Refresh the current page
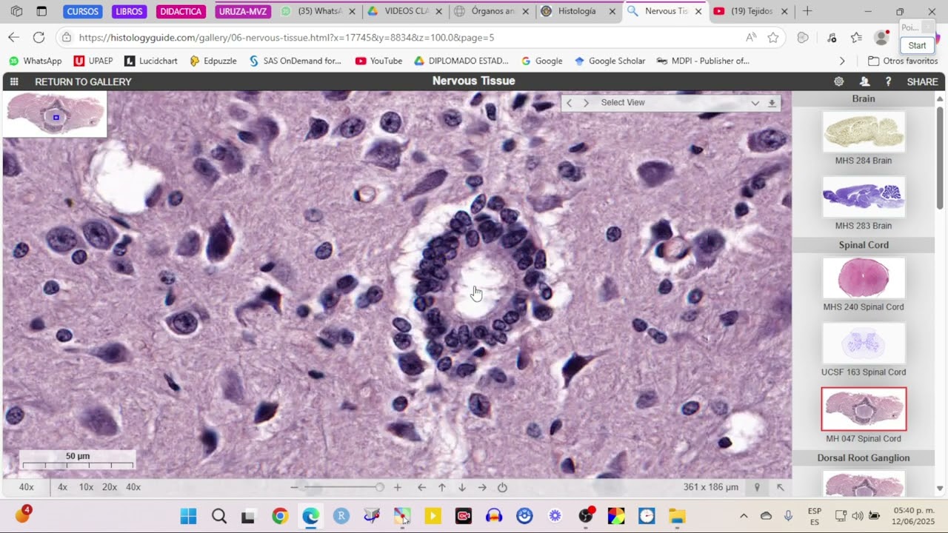 39,37
